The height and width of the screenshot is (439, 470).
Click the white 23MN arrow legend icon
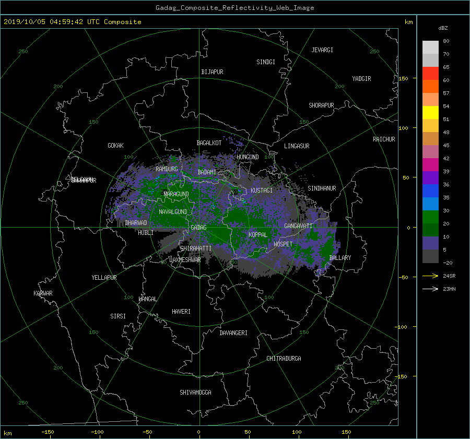[x=430, y=289]
